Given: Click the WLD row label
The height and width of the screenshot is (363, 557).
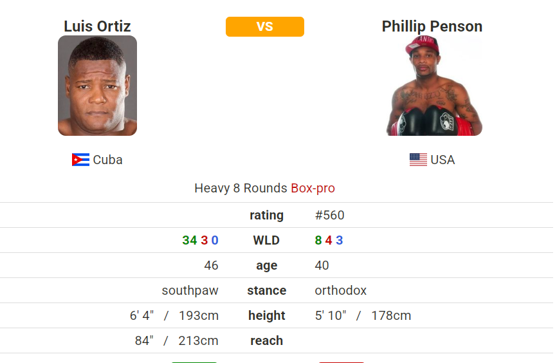Looking at the screenshot, I should tap(266, 240).
